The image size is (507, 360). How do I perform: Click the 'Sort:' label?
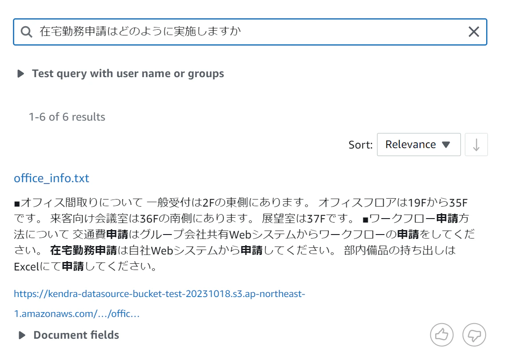[x=361, y=145]
